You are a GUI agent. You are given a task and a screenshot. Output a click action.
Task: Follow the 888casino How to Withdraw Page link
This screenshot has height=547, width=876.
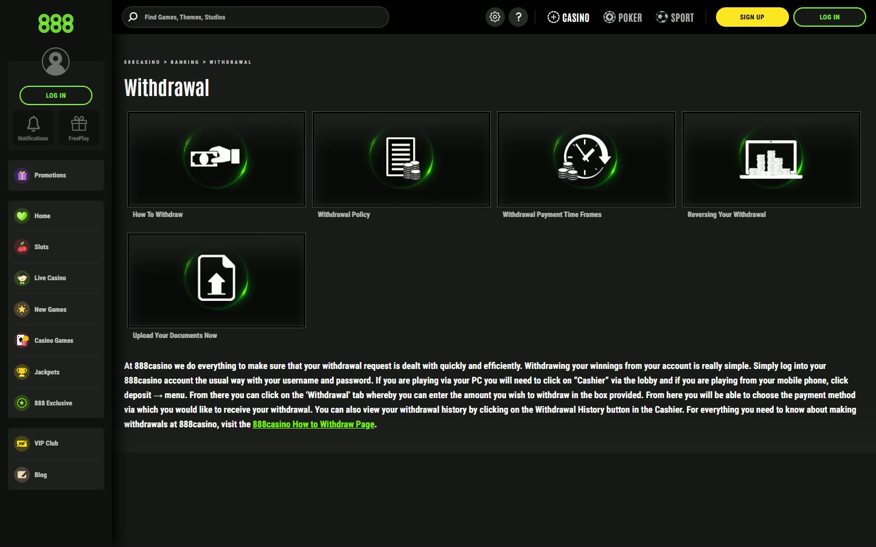click(313, 424)
